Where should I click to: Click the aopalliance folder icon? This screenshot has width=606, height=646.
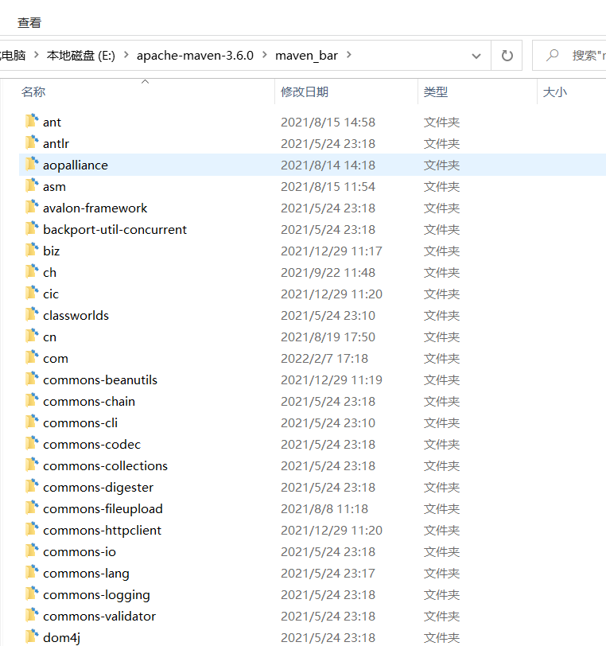[x=32, y=165]
